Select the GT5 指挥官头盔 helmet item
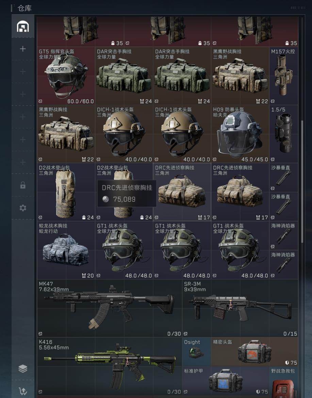Screen dimensions: 312x398 click(66, 76)
